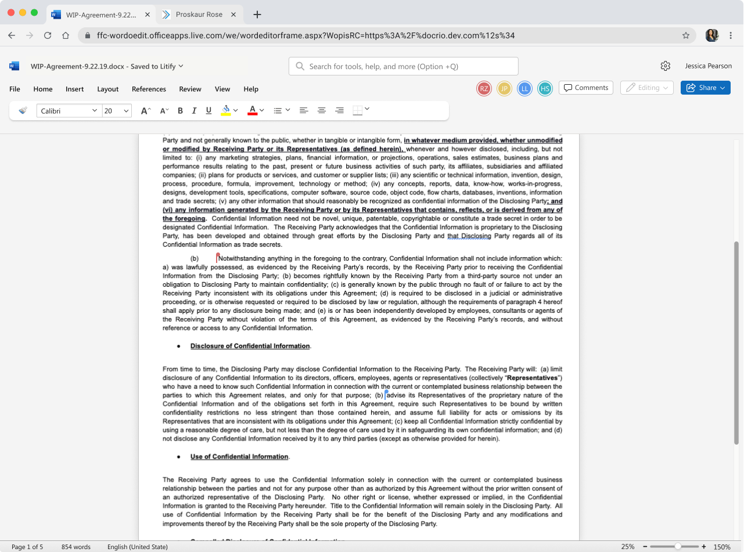This screenshot has width=744, height=552.
Task: Click the Comments button
Action: tap(586, 88)
